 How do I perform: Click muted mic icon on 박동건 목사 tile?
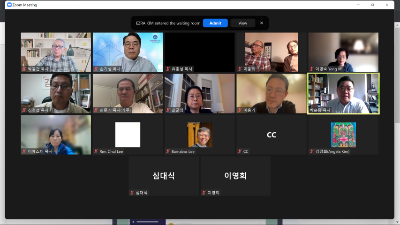(x=24, y=69)
